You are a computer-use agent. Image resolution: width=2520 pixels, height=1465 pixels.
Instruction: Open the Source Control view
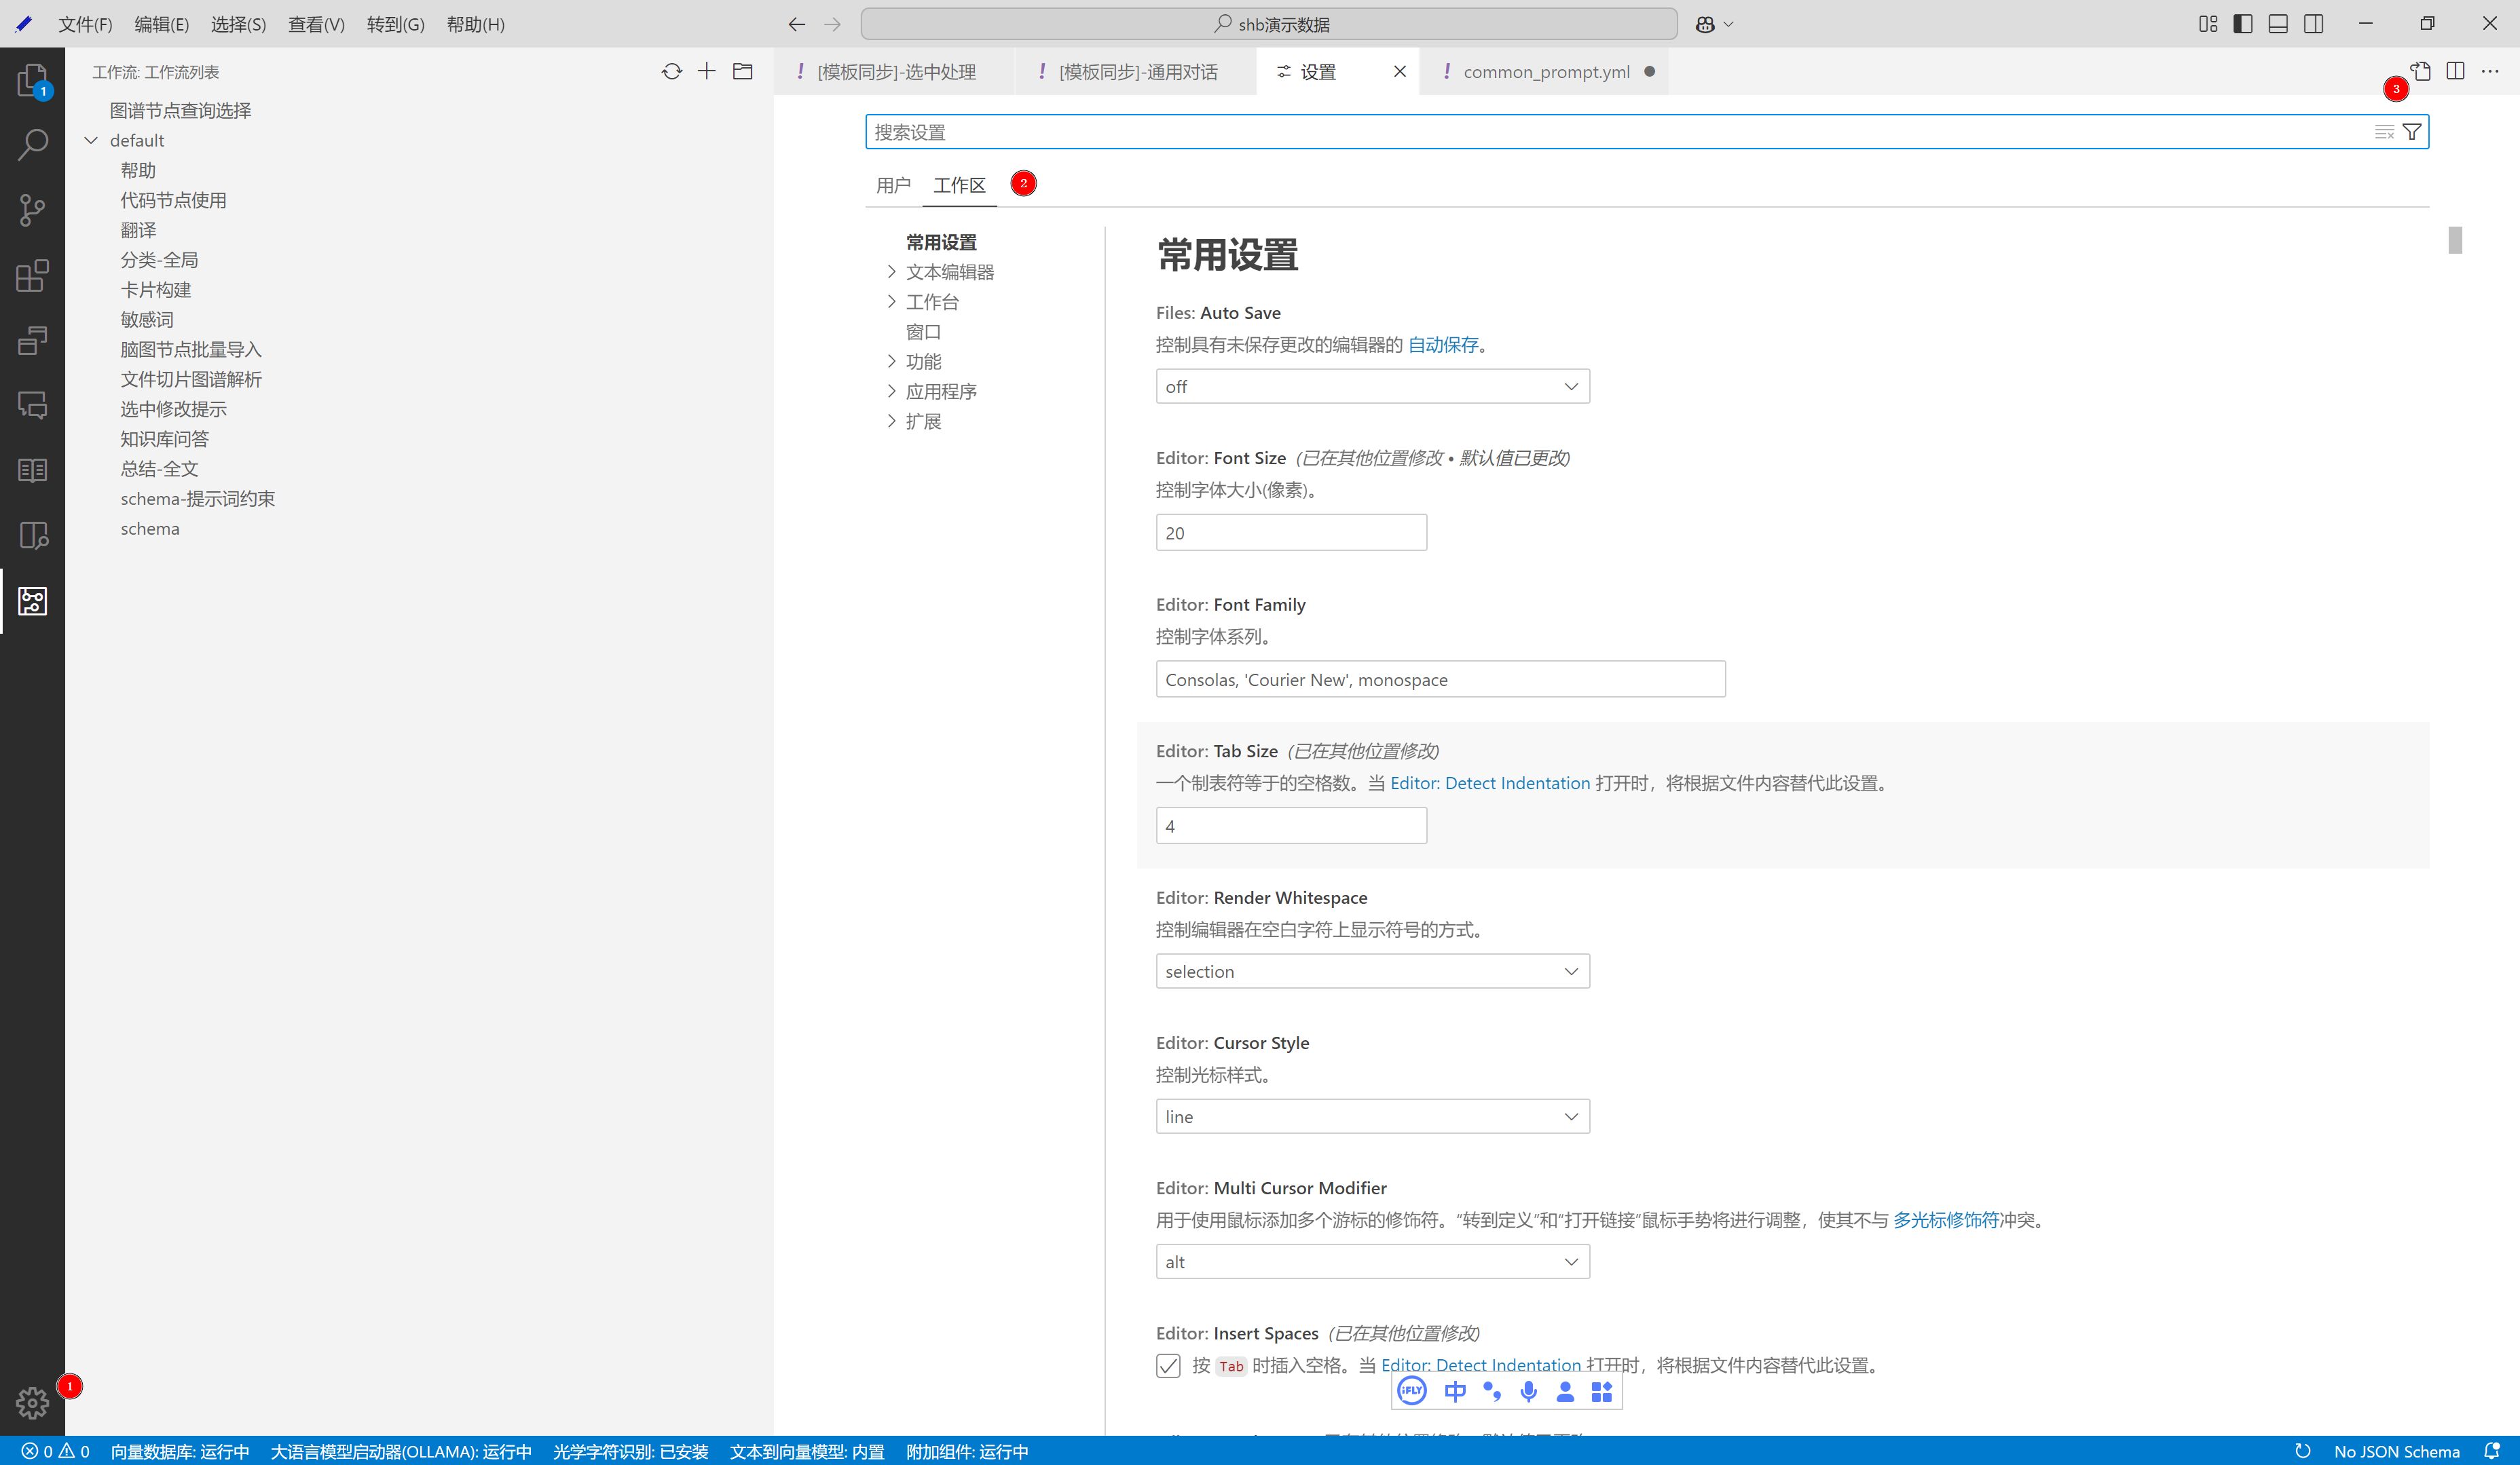pyautogui.click(x=32, y=210)
